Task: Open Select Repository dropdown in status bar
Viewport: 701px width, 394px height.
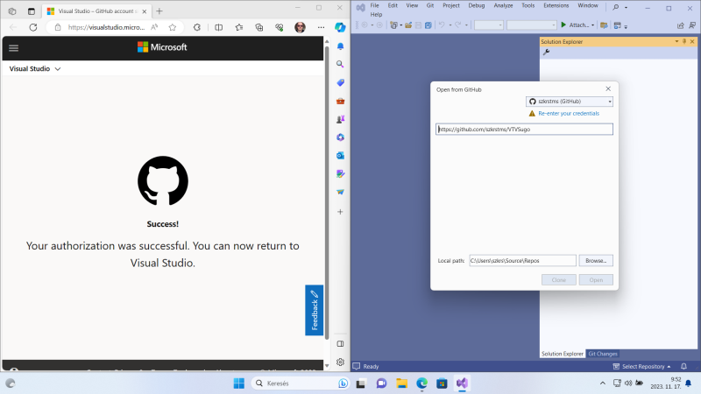Action: point(641,366)
